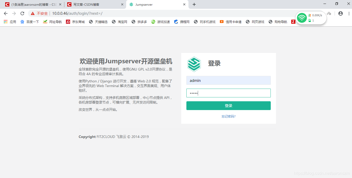352x178 pixels.
Task: Open the 拼多多 bookmark
Action: [139, 22]
